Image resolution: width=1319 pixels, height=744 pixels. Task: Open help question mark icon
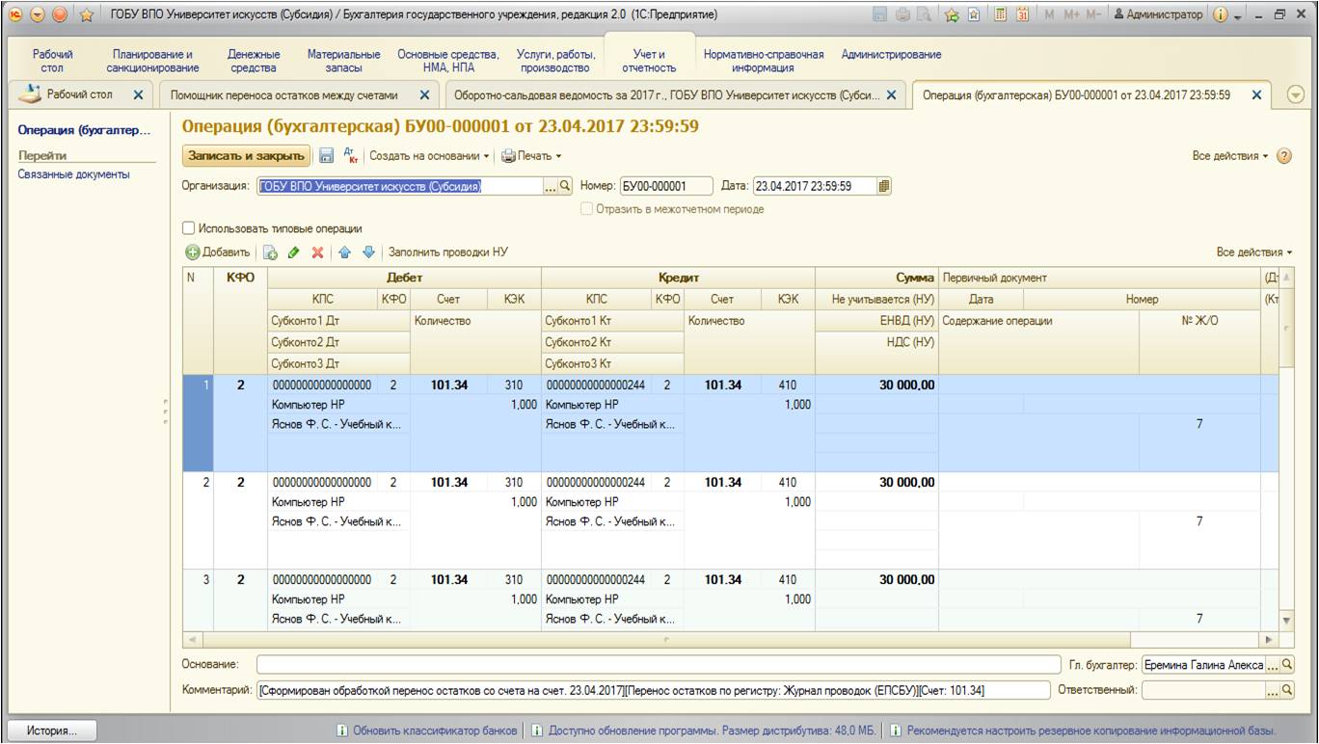pos(1283,155)
